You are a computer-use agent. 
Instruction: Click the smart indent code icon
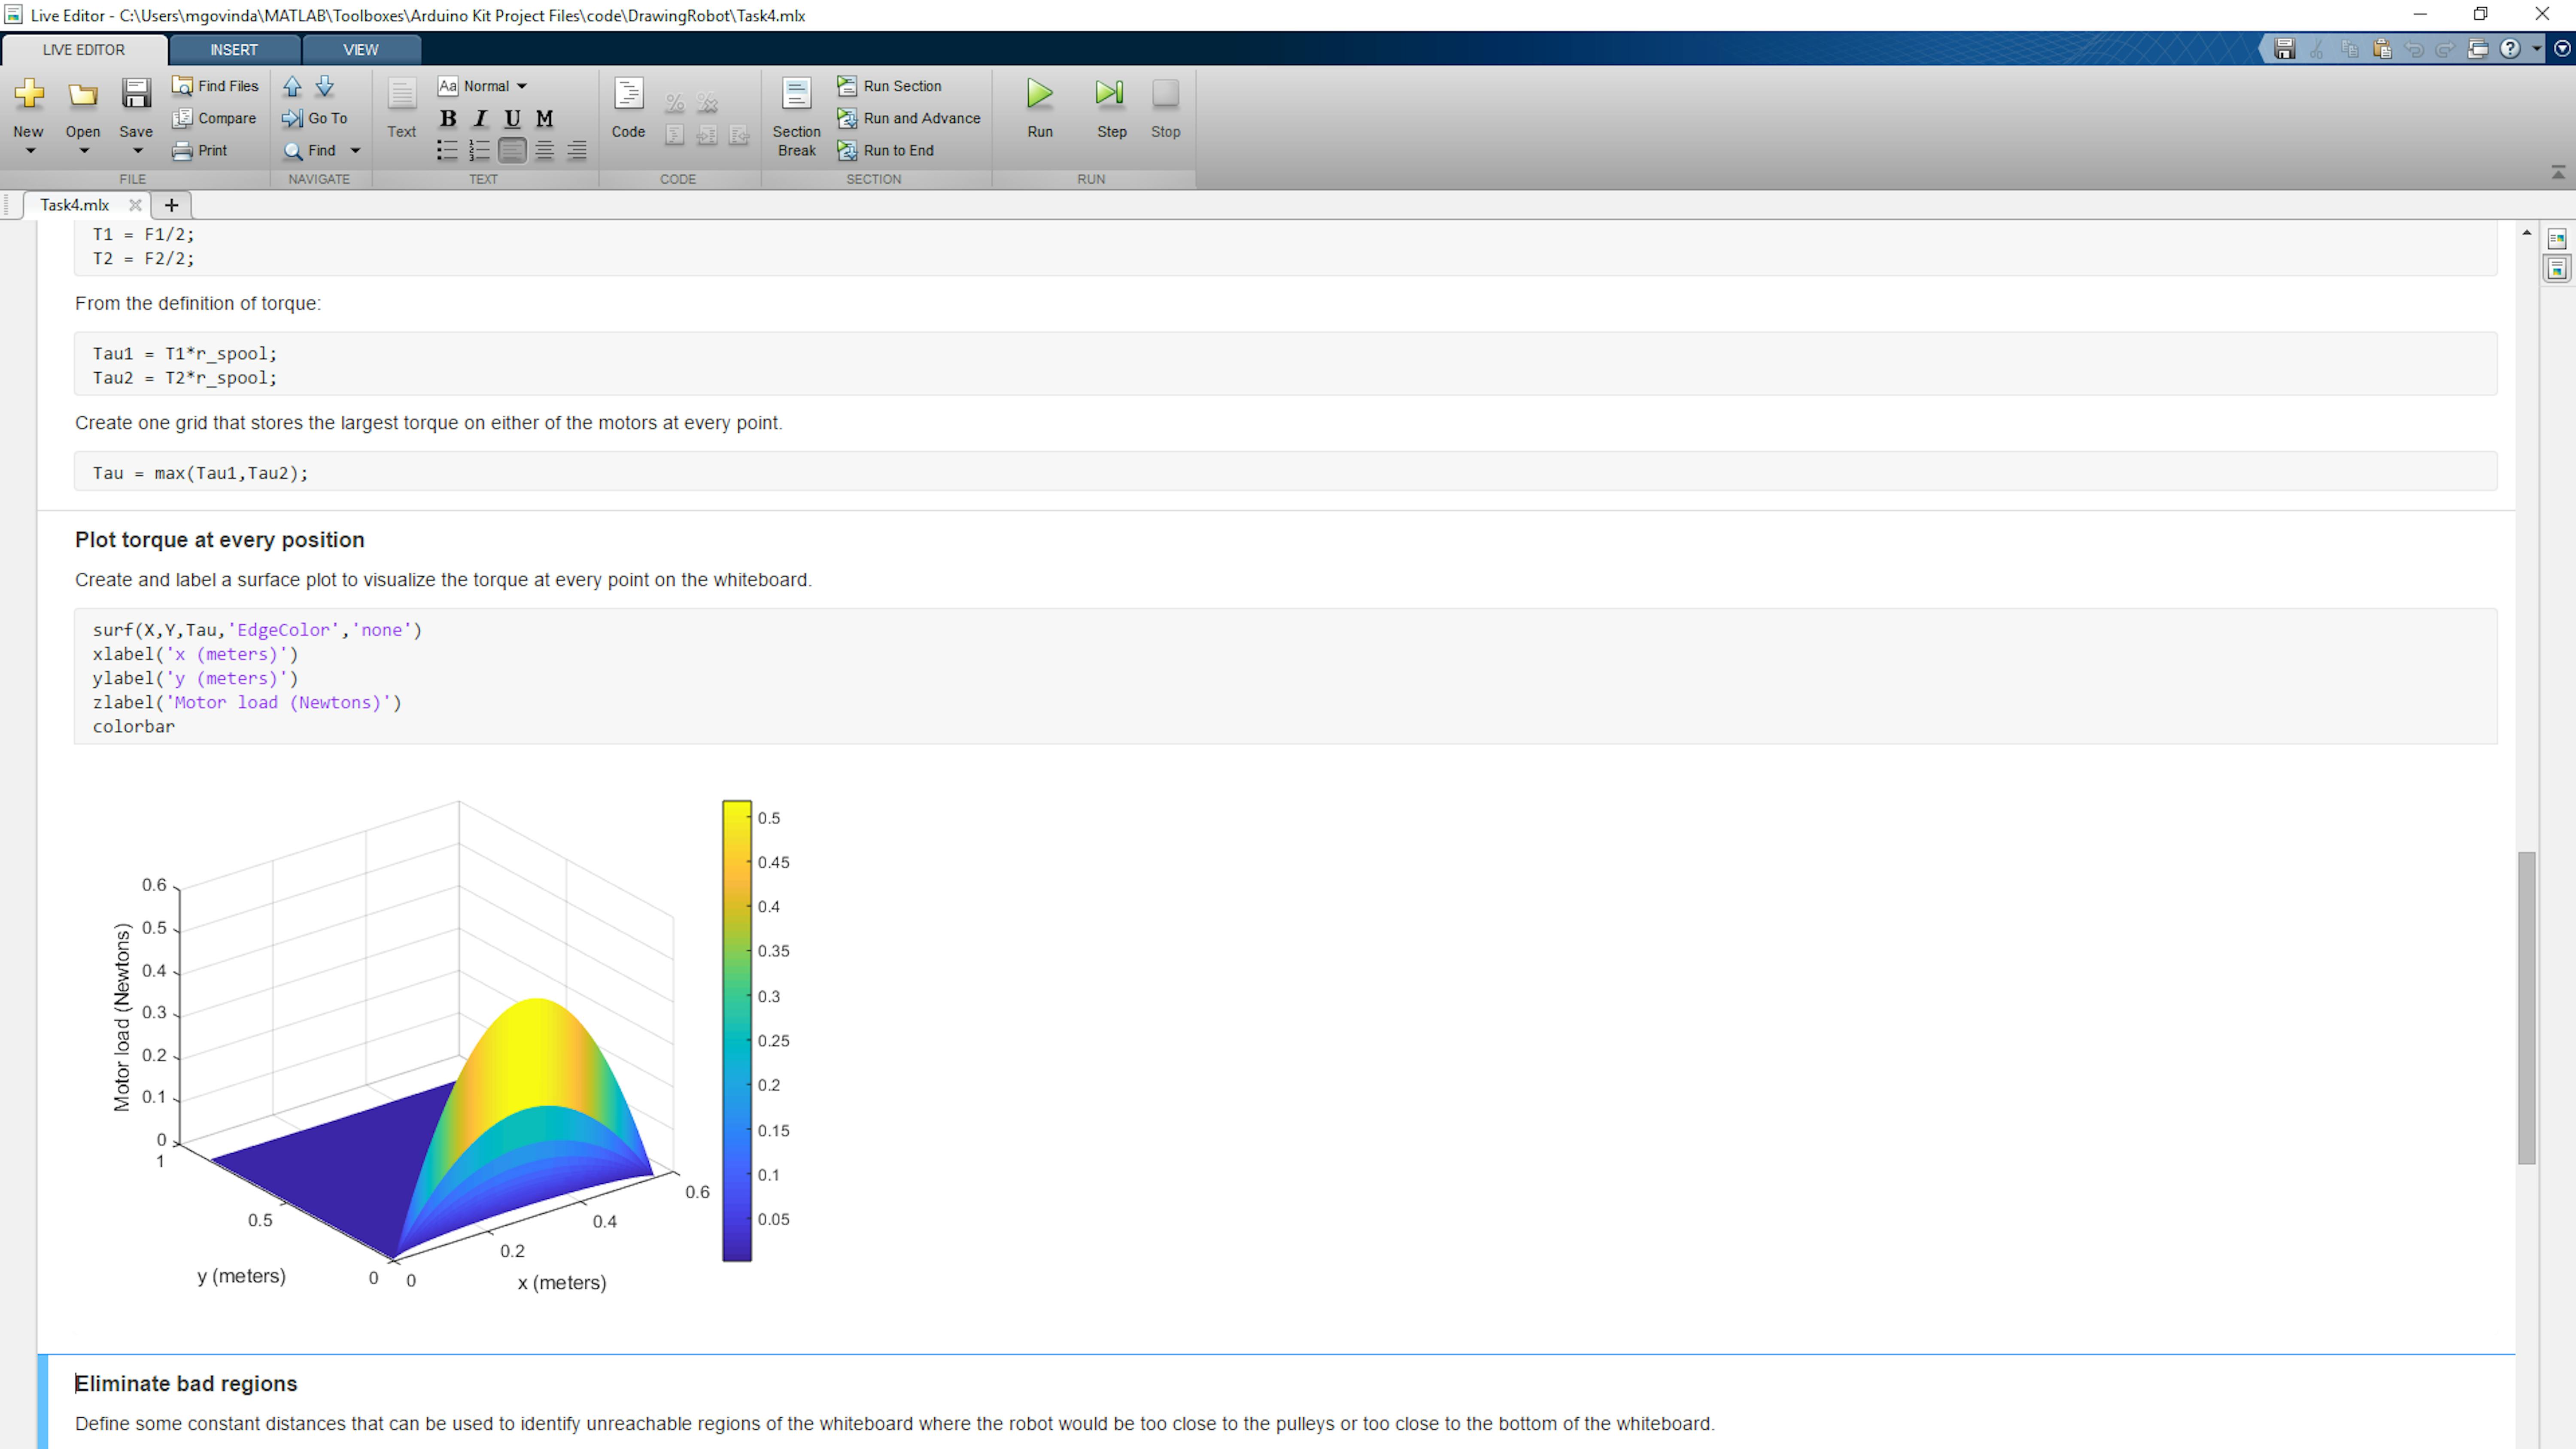[675, 135]
